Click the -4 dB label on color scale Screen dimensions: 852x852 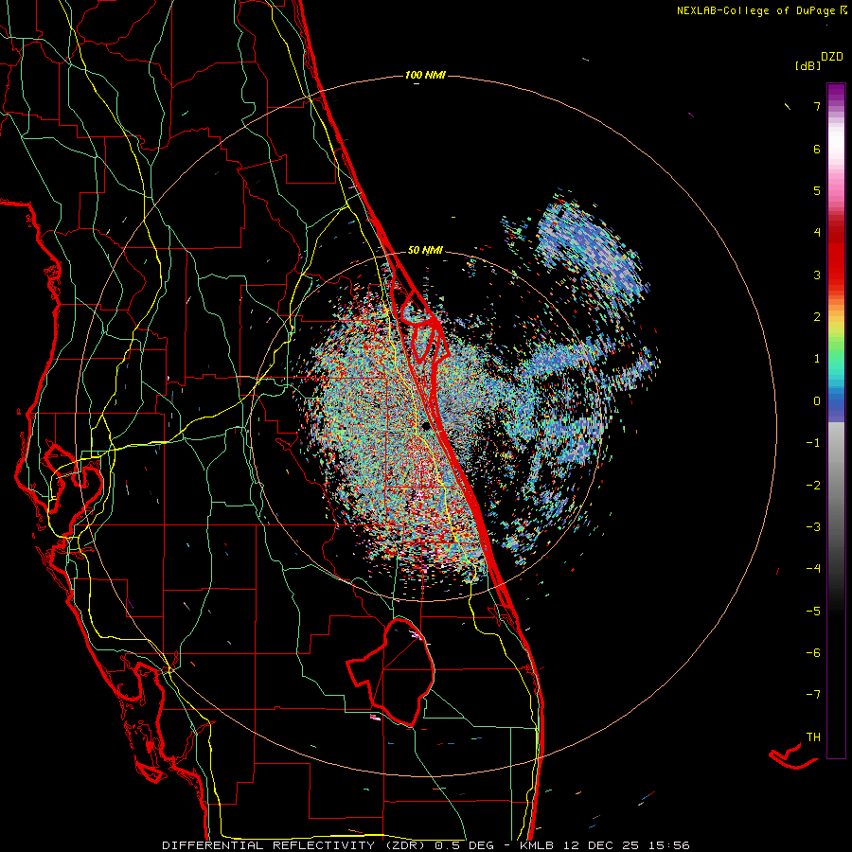813,569
